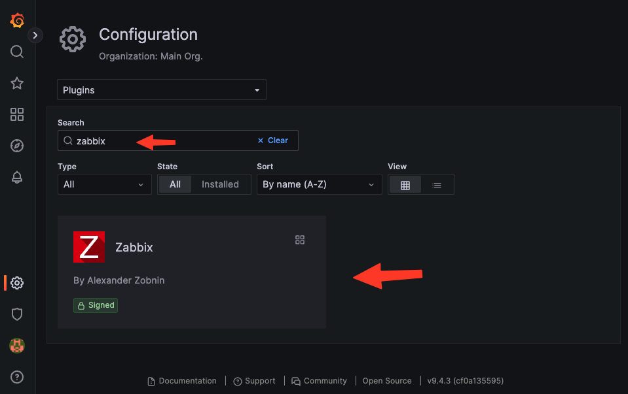Show only Installed plugins
The width and height of the screenshot is (628, 394).
coord(220,184)
